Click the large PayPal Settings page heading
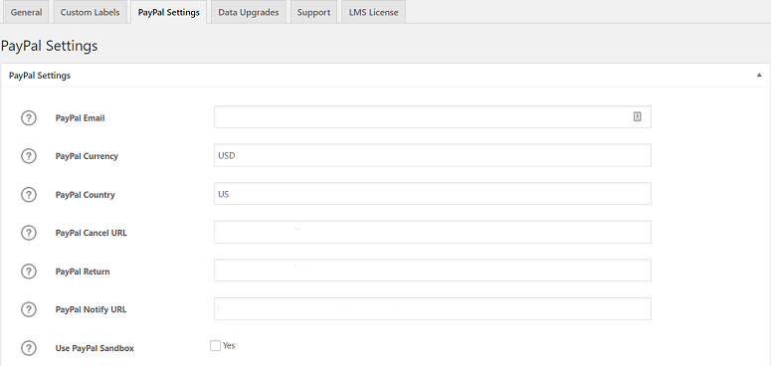Image resolution: width=771 pixels, height=366 pixels. pyautogui.click(x=49, y=46)
